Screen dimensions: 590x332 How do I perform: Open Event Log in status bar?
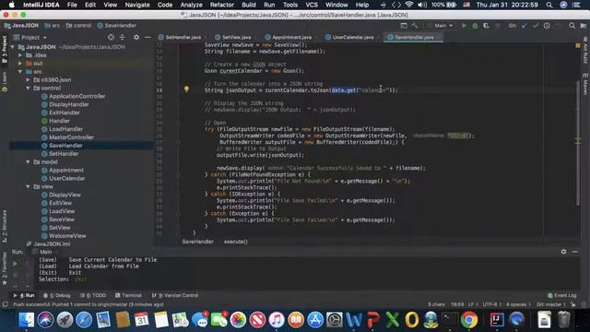coord(561,295)
